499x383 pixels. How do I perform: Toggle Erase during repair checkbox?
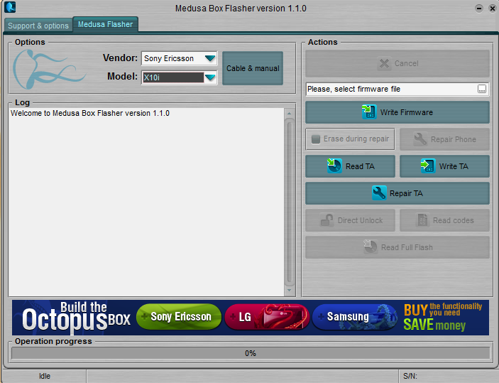(316, 139)
